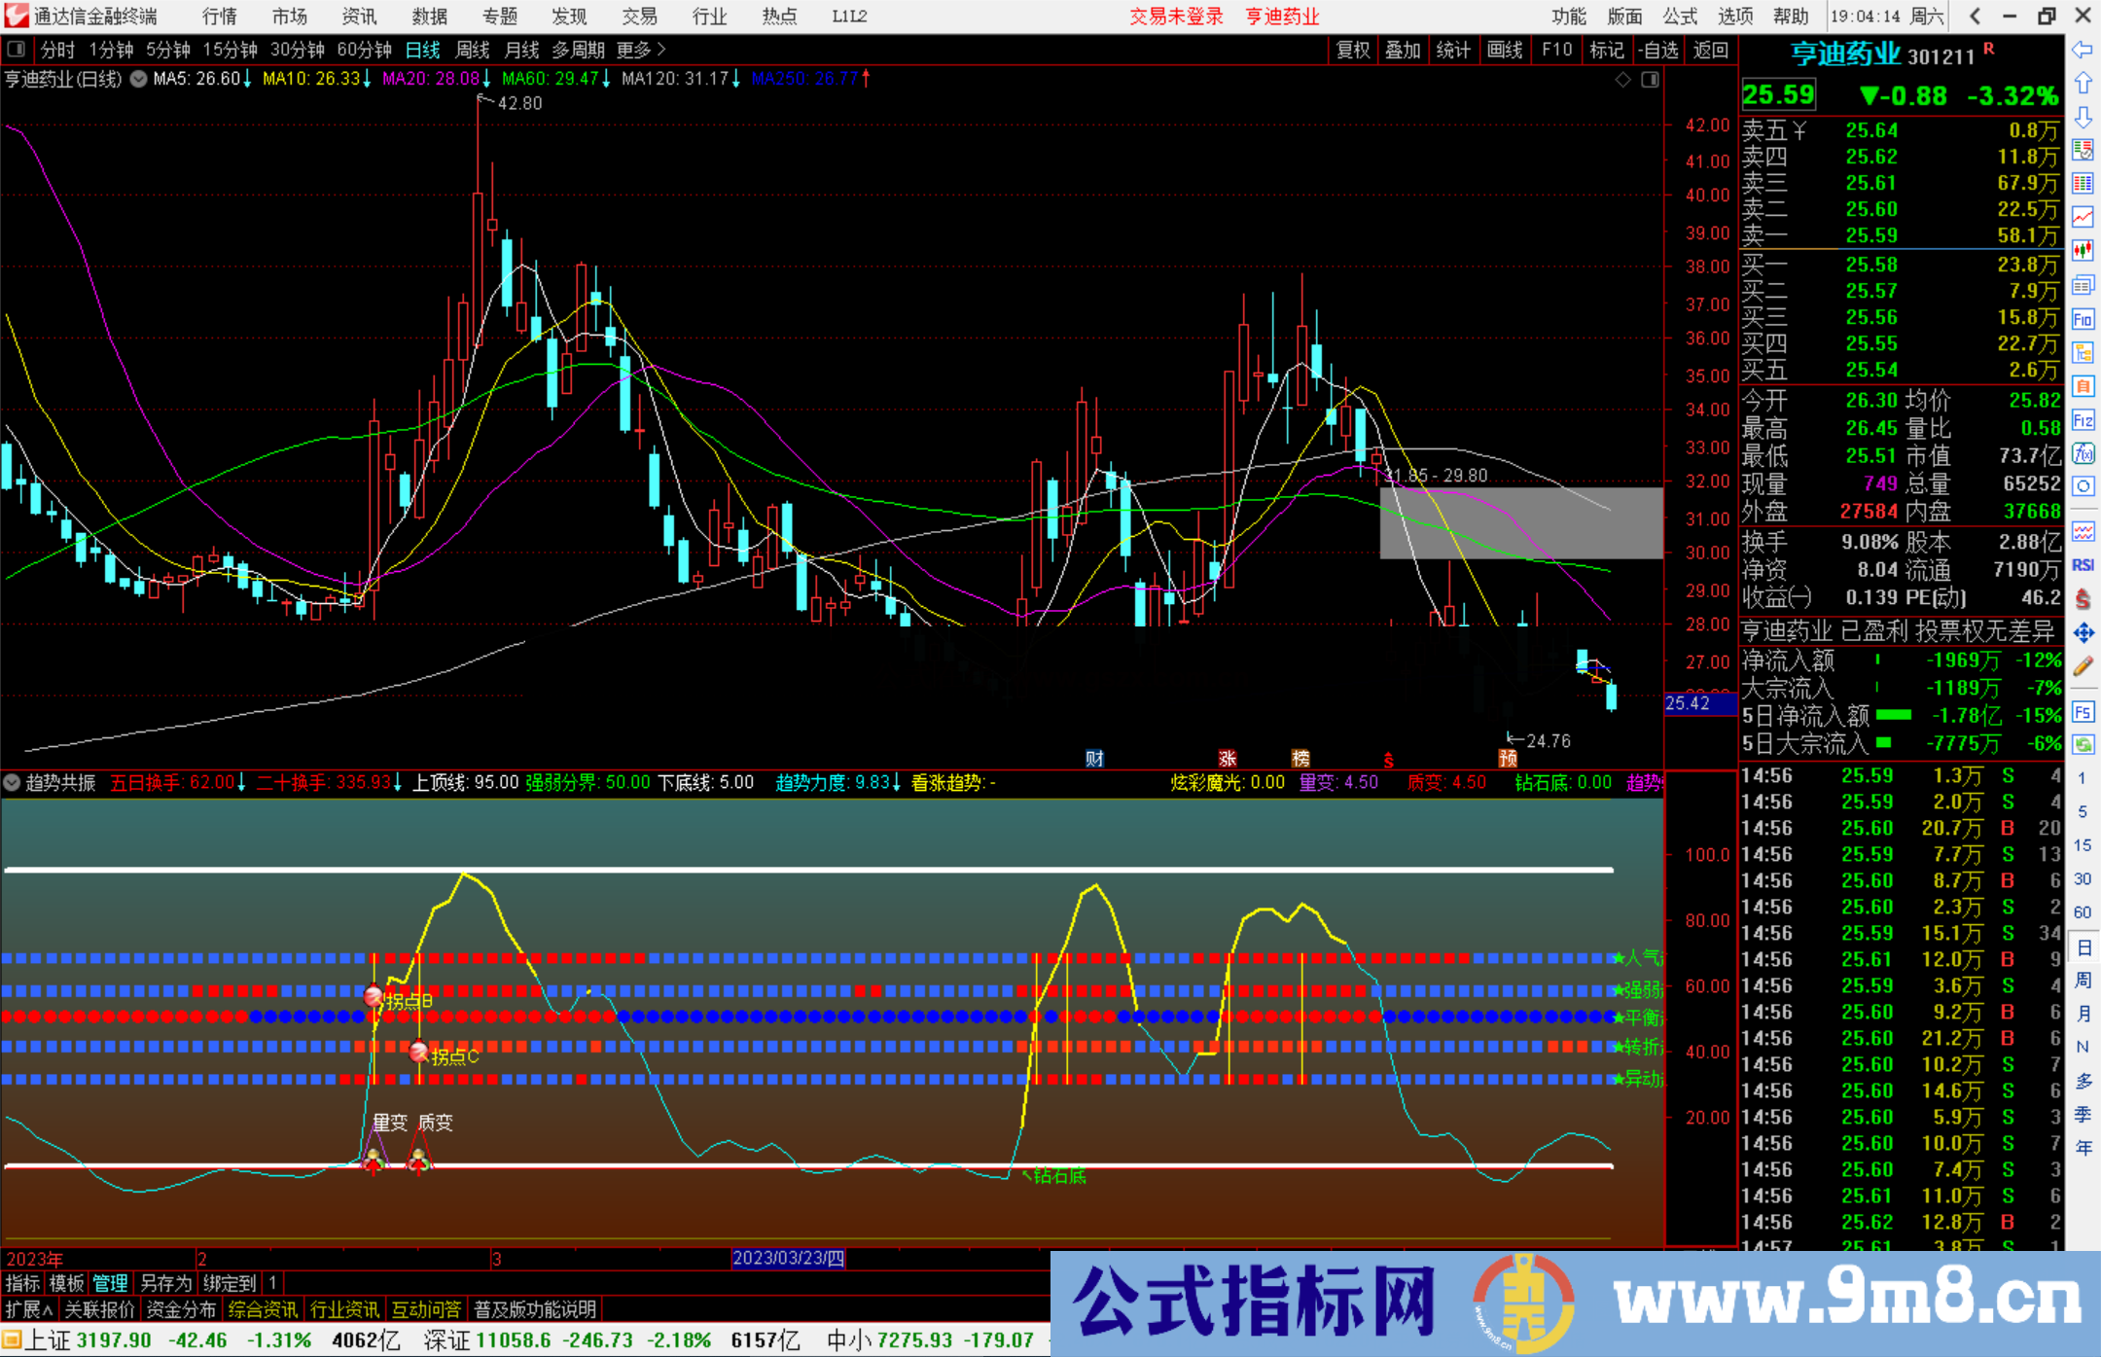
Task: Open the trend line chart icon in sidebar
Action: coord(2083,217)
